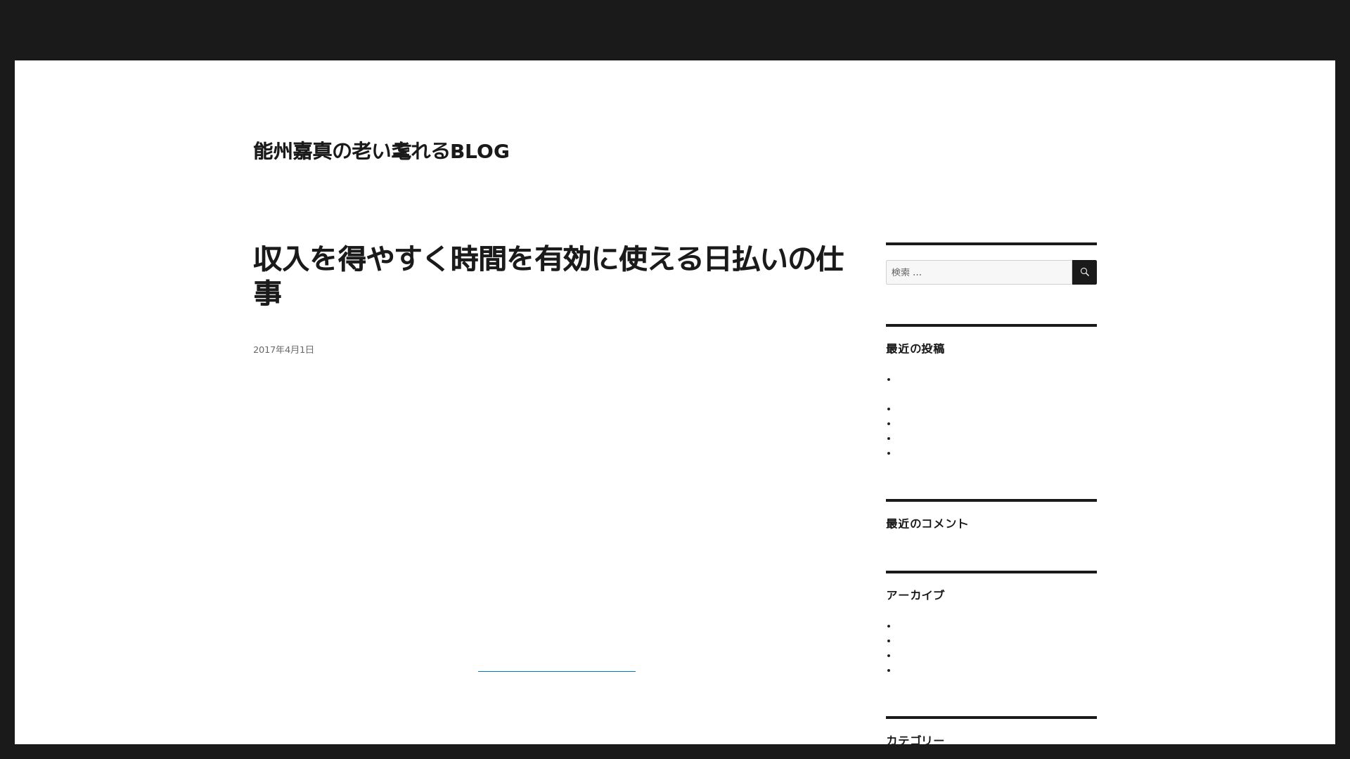This screenshot has height=759, width=1350.
Task: Follow the underlined link in the article body
Action: coord(557,669)
